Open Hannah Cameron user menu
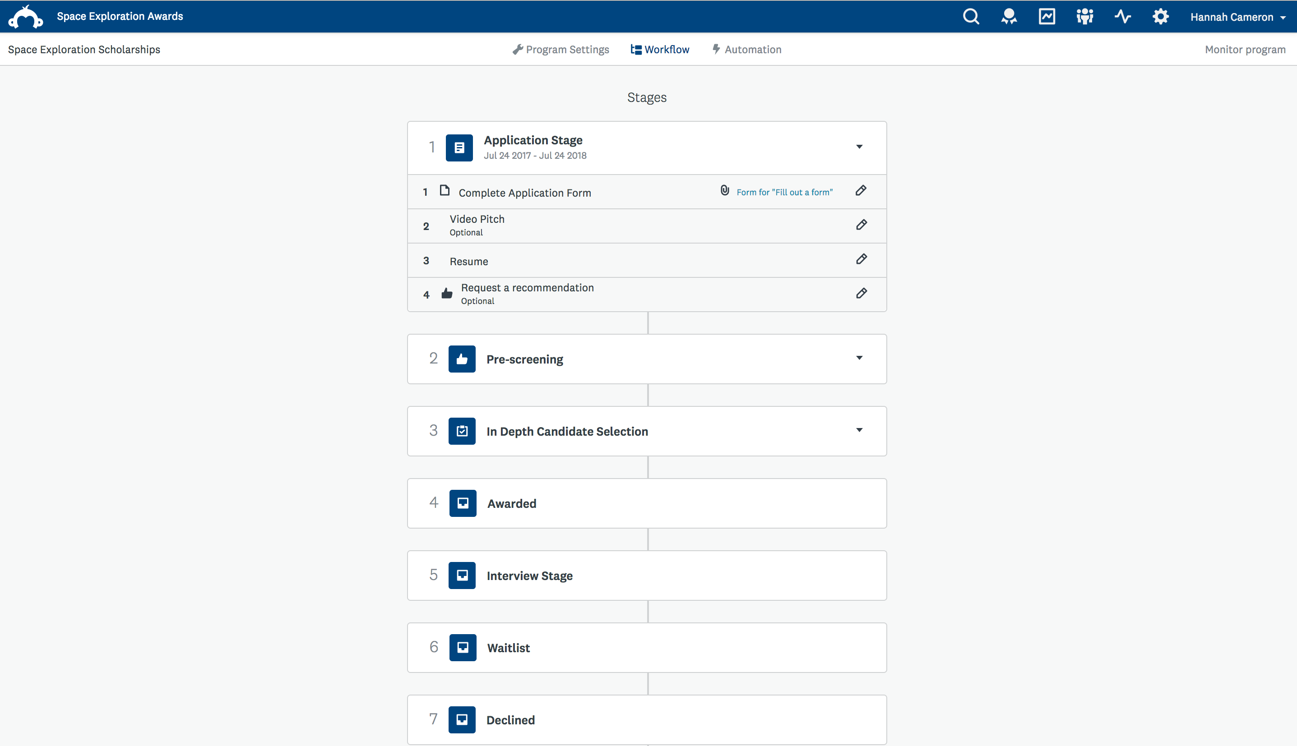Viewport: 1297px width, 746px height. [1237, 17]
